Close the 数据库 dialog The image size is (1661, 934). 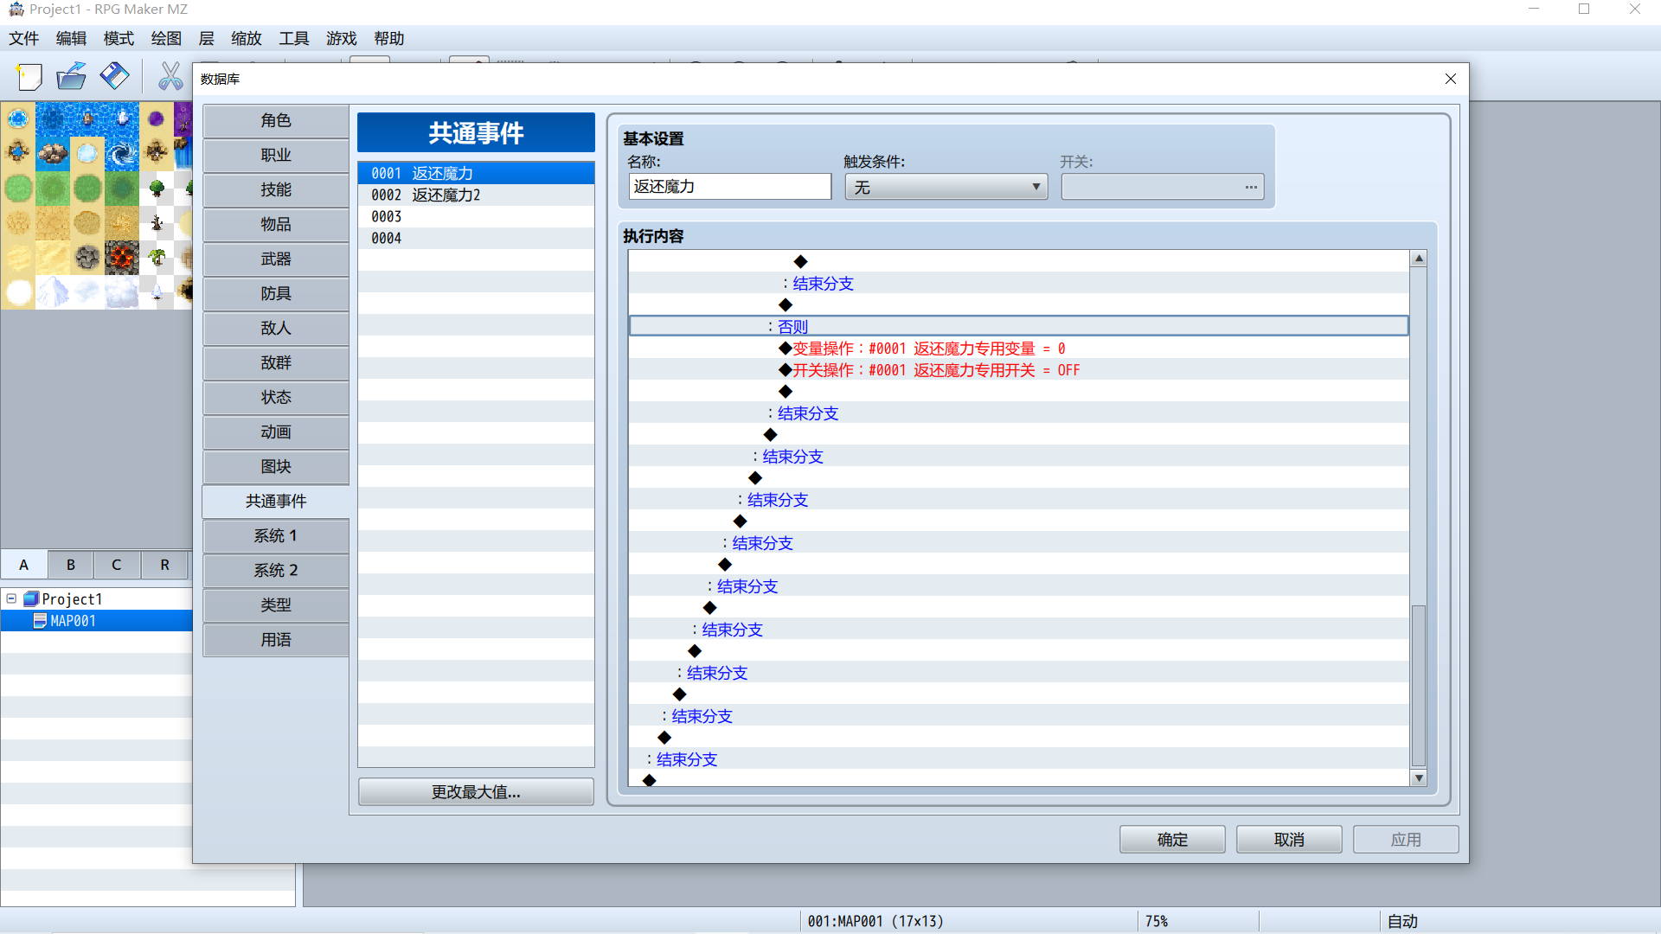[1451, 79]
